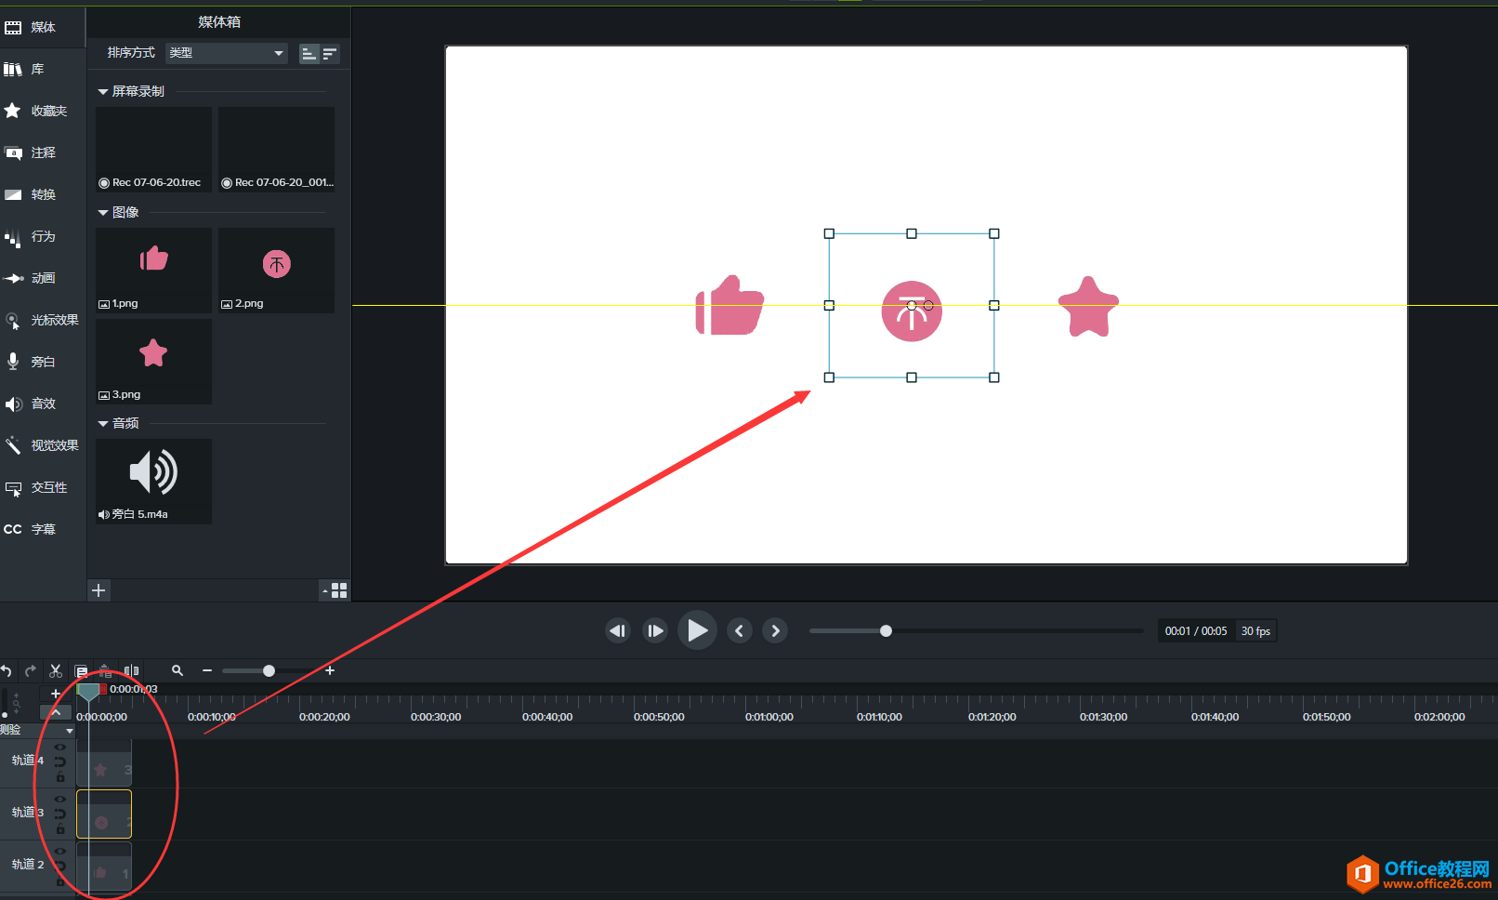This screenshot has width=1498, height=900.
Task: Split the clip at the playhead
Action: pyautogui.click(x=132, y=670)
